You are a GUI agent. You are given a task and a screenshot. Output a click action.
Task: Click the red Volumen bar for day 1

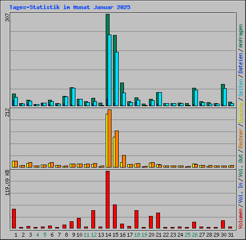coord(14,218)
